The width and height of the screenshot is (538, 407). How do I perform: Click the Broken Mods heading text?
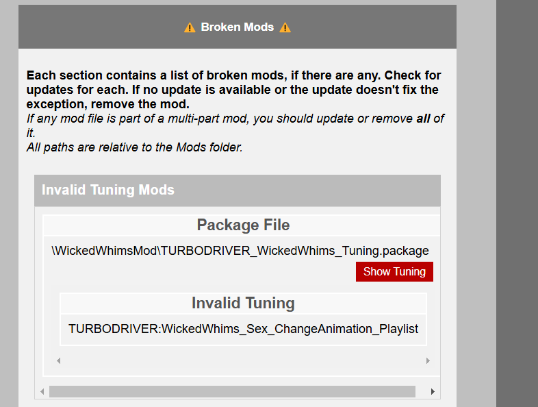click(238, 27)
